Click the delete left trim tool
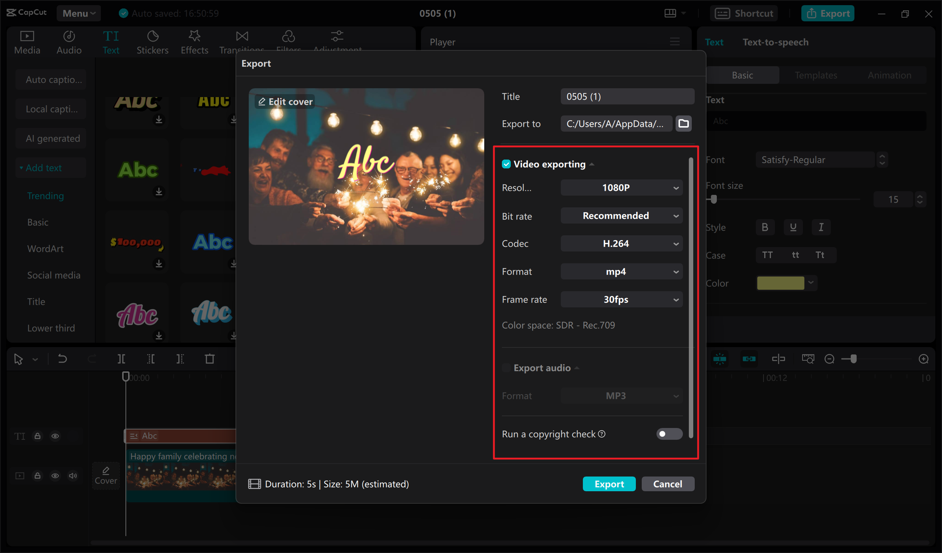 [x=150, y=359]
